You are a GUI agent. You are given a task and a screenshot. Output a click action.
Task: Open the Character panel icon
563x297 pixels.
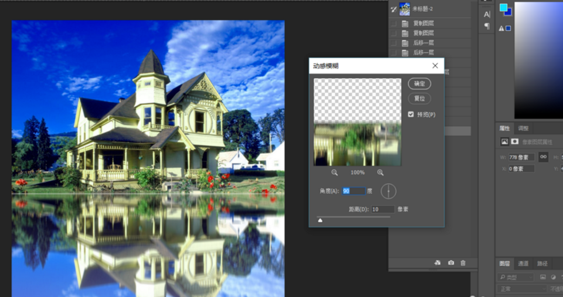click(x=487, y=14)
